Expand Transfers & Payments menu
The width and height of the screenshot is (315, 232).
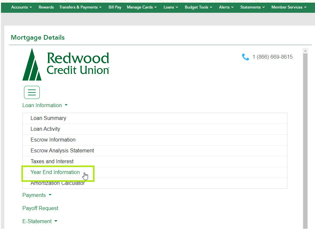click(x=80, y=7)
